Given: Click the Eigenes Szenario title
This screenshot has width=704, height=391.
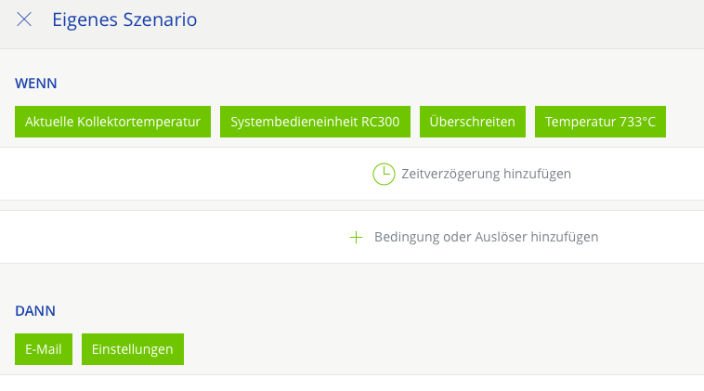Looking at the screenshot, I should click(x=124, y=20).
